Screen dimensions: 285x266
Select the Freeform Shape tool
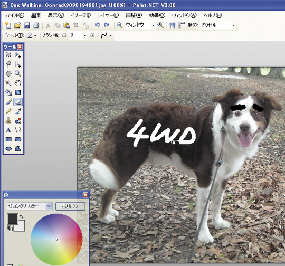pos(18,149)
